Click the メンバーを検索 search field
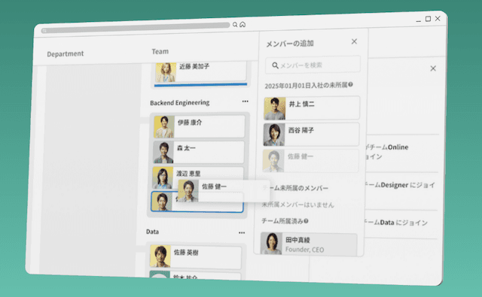The width and height of the screenshot is (482, 297). 313,65
